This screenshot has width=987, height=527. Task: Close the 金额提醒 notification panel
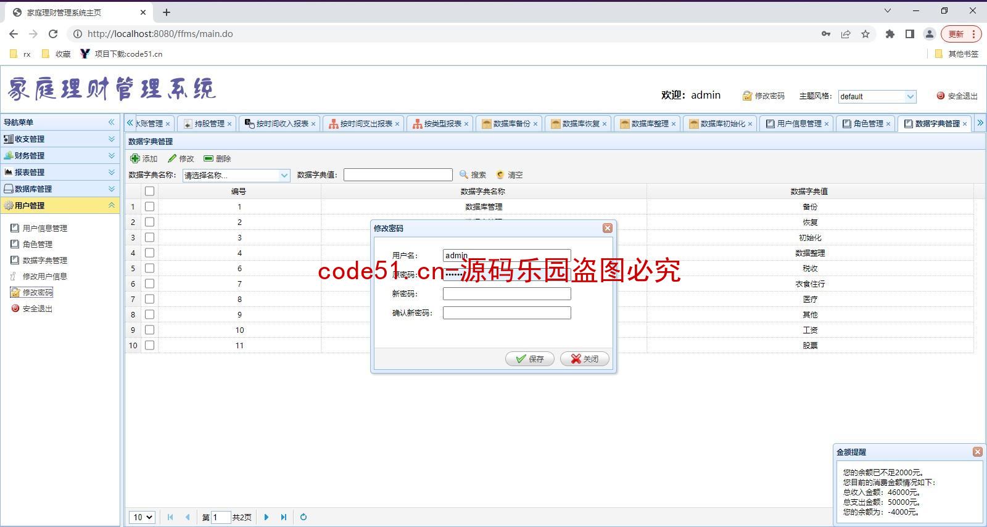click(x=978, y=452)
